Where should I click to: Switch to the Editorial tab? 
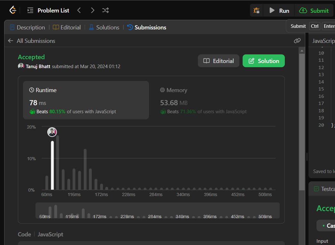pyautogui.click(x=67, y=28)
